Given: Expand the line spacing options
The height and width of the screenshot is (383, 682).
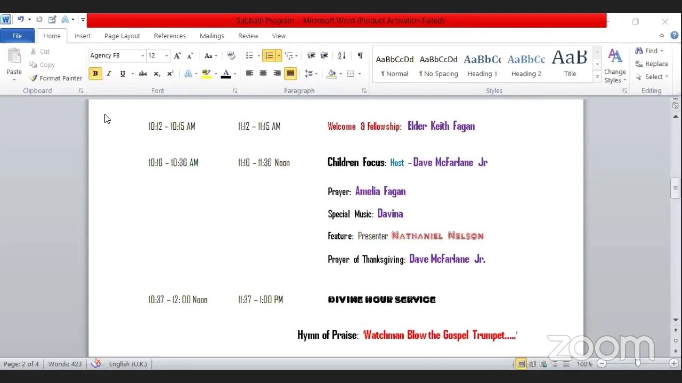Looking at the screenshot, I should tap(311, 74).
